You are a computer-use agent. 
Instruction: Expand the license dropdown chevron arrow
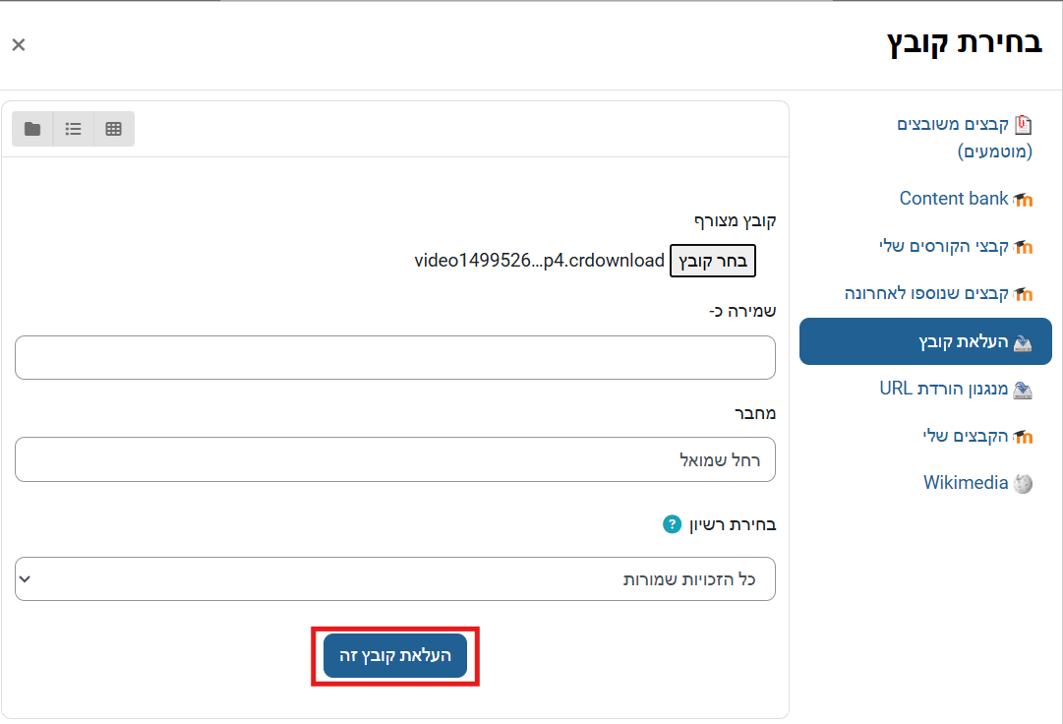[x=26, y=578]
